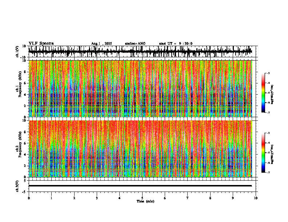Click time axis tick label "9"
Screen dimensions: 288x222
pos(233,198)
